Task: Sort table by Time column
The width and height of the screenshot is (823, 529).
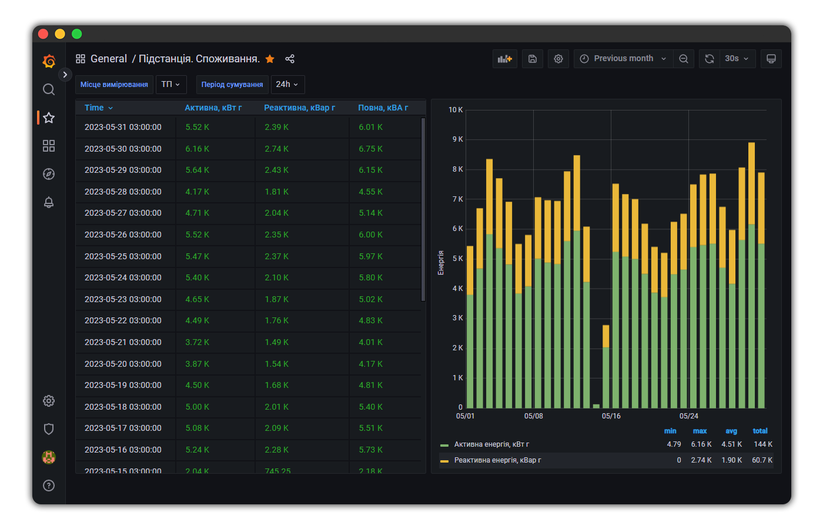Action: (x=99, y=108)
